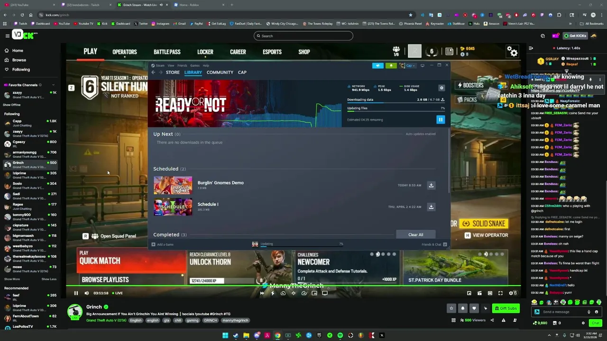607x341 pixels.
Task: Switch to Steam COMMUNITY tab
Action: (220, 72)
